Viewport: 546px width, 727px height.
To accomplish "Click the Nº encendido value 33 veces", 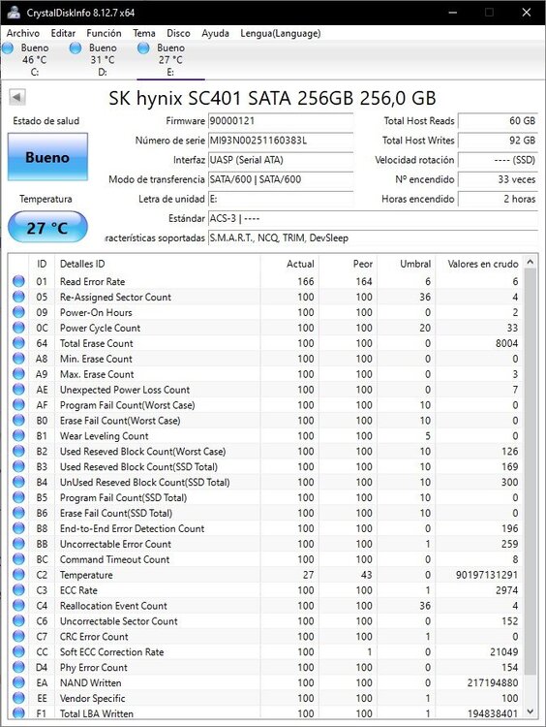I will click(498, 179).
